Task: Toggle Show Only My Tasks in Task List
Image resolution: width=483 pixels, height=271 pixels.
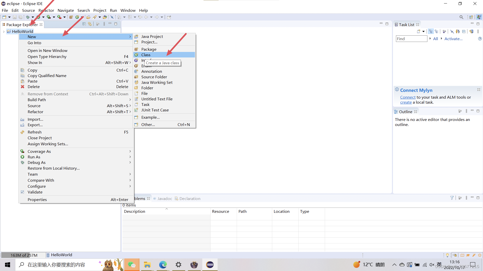Action: pyautogui.click(x=458, y=31)
